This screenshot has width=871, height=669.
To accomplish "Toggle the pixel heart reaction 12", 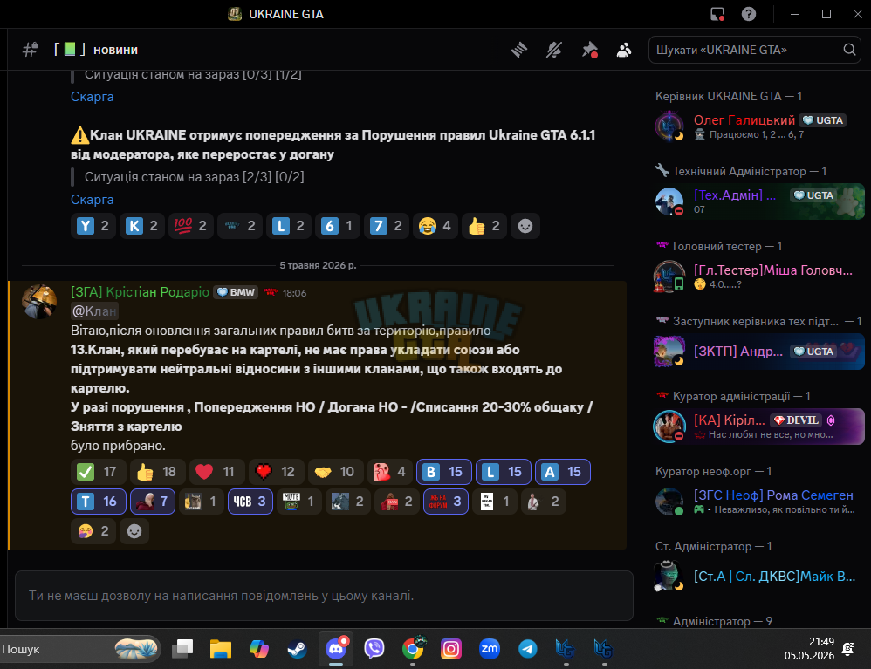I will (x=276, y=472).
